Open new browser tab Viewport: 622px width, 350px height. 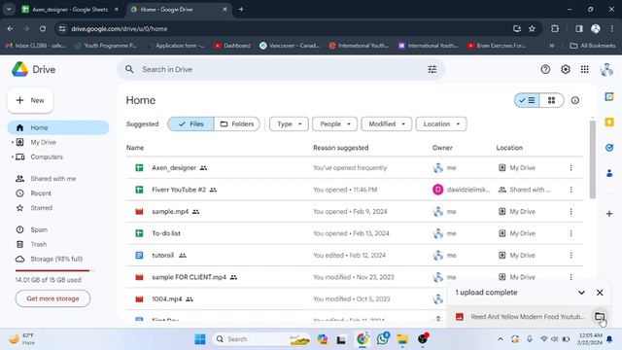pyautogui.click(x=241, y=9)
